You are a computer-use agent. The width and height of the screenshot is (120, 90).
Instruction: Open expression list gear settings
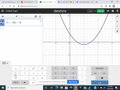[x=36, y=16]
